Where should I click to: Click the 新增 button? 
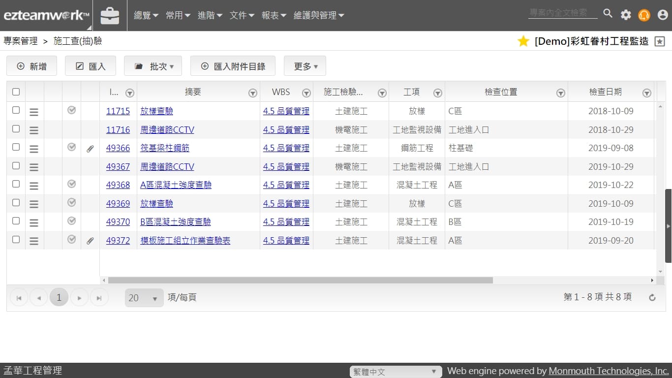(31, 66)
